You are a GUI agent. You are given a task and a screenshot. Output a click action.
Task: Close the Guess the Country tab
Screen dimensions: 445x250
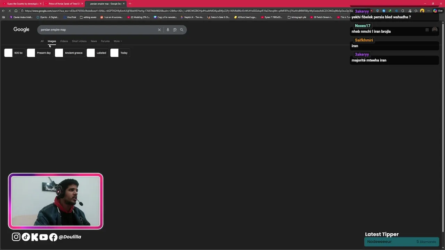41,3
